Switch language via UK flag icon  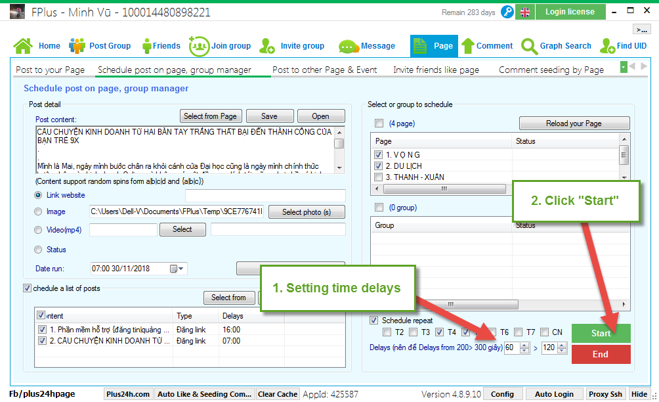pos(525,12)
